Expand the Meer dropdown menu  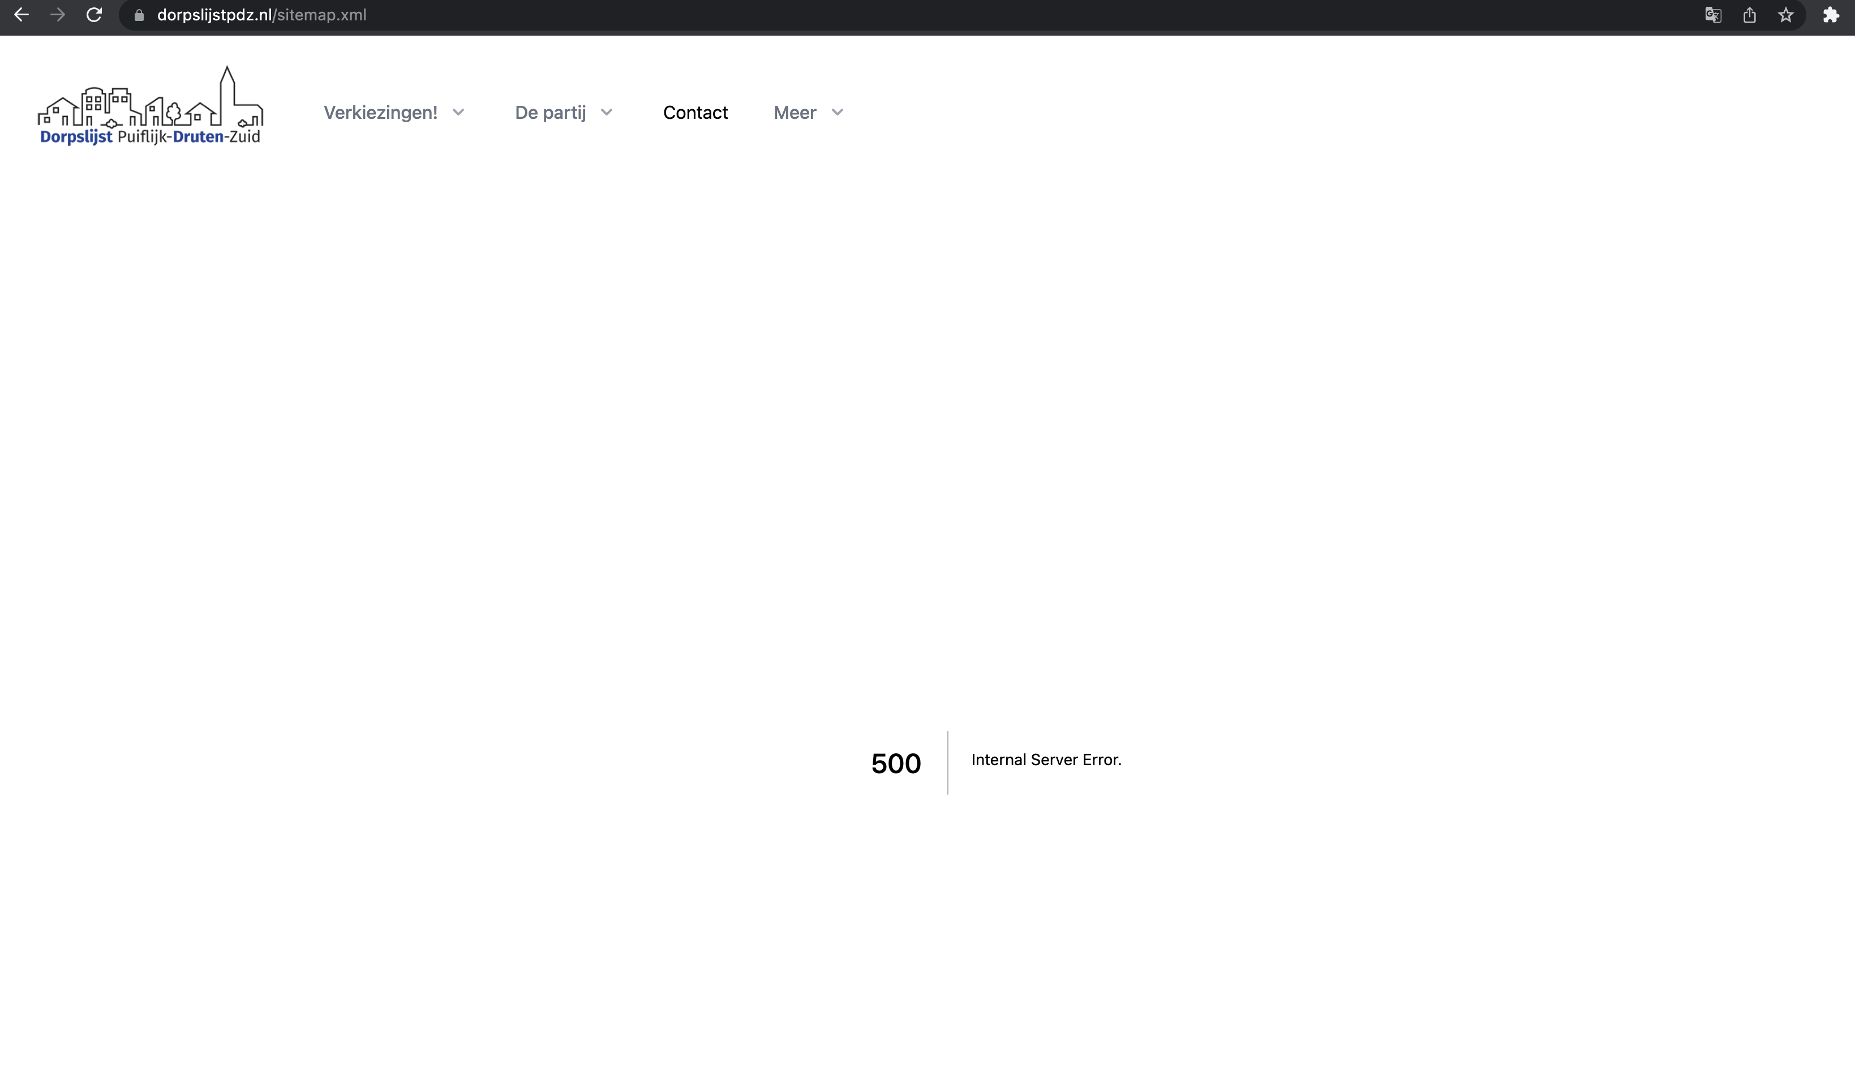[808, 112]
